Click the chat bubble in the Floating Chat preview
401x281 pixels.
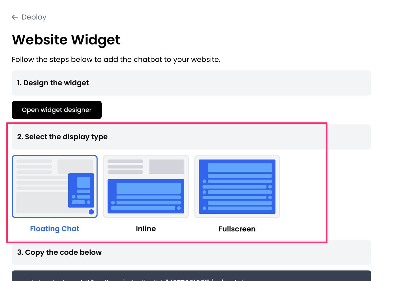click(x=91, y=212)
